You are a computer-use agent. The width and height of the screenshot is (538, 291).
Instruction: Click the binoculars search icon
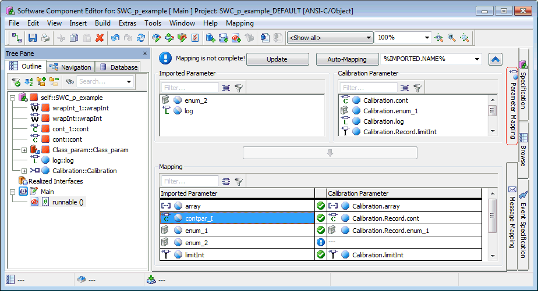tap(70, 81)
